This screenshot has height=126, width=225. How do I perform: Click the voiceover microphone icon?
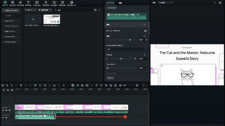(101, 85)
